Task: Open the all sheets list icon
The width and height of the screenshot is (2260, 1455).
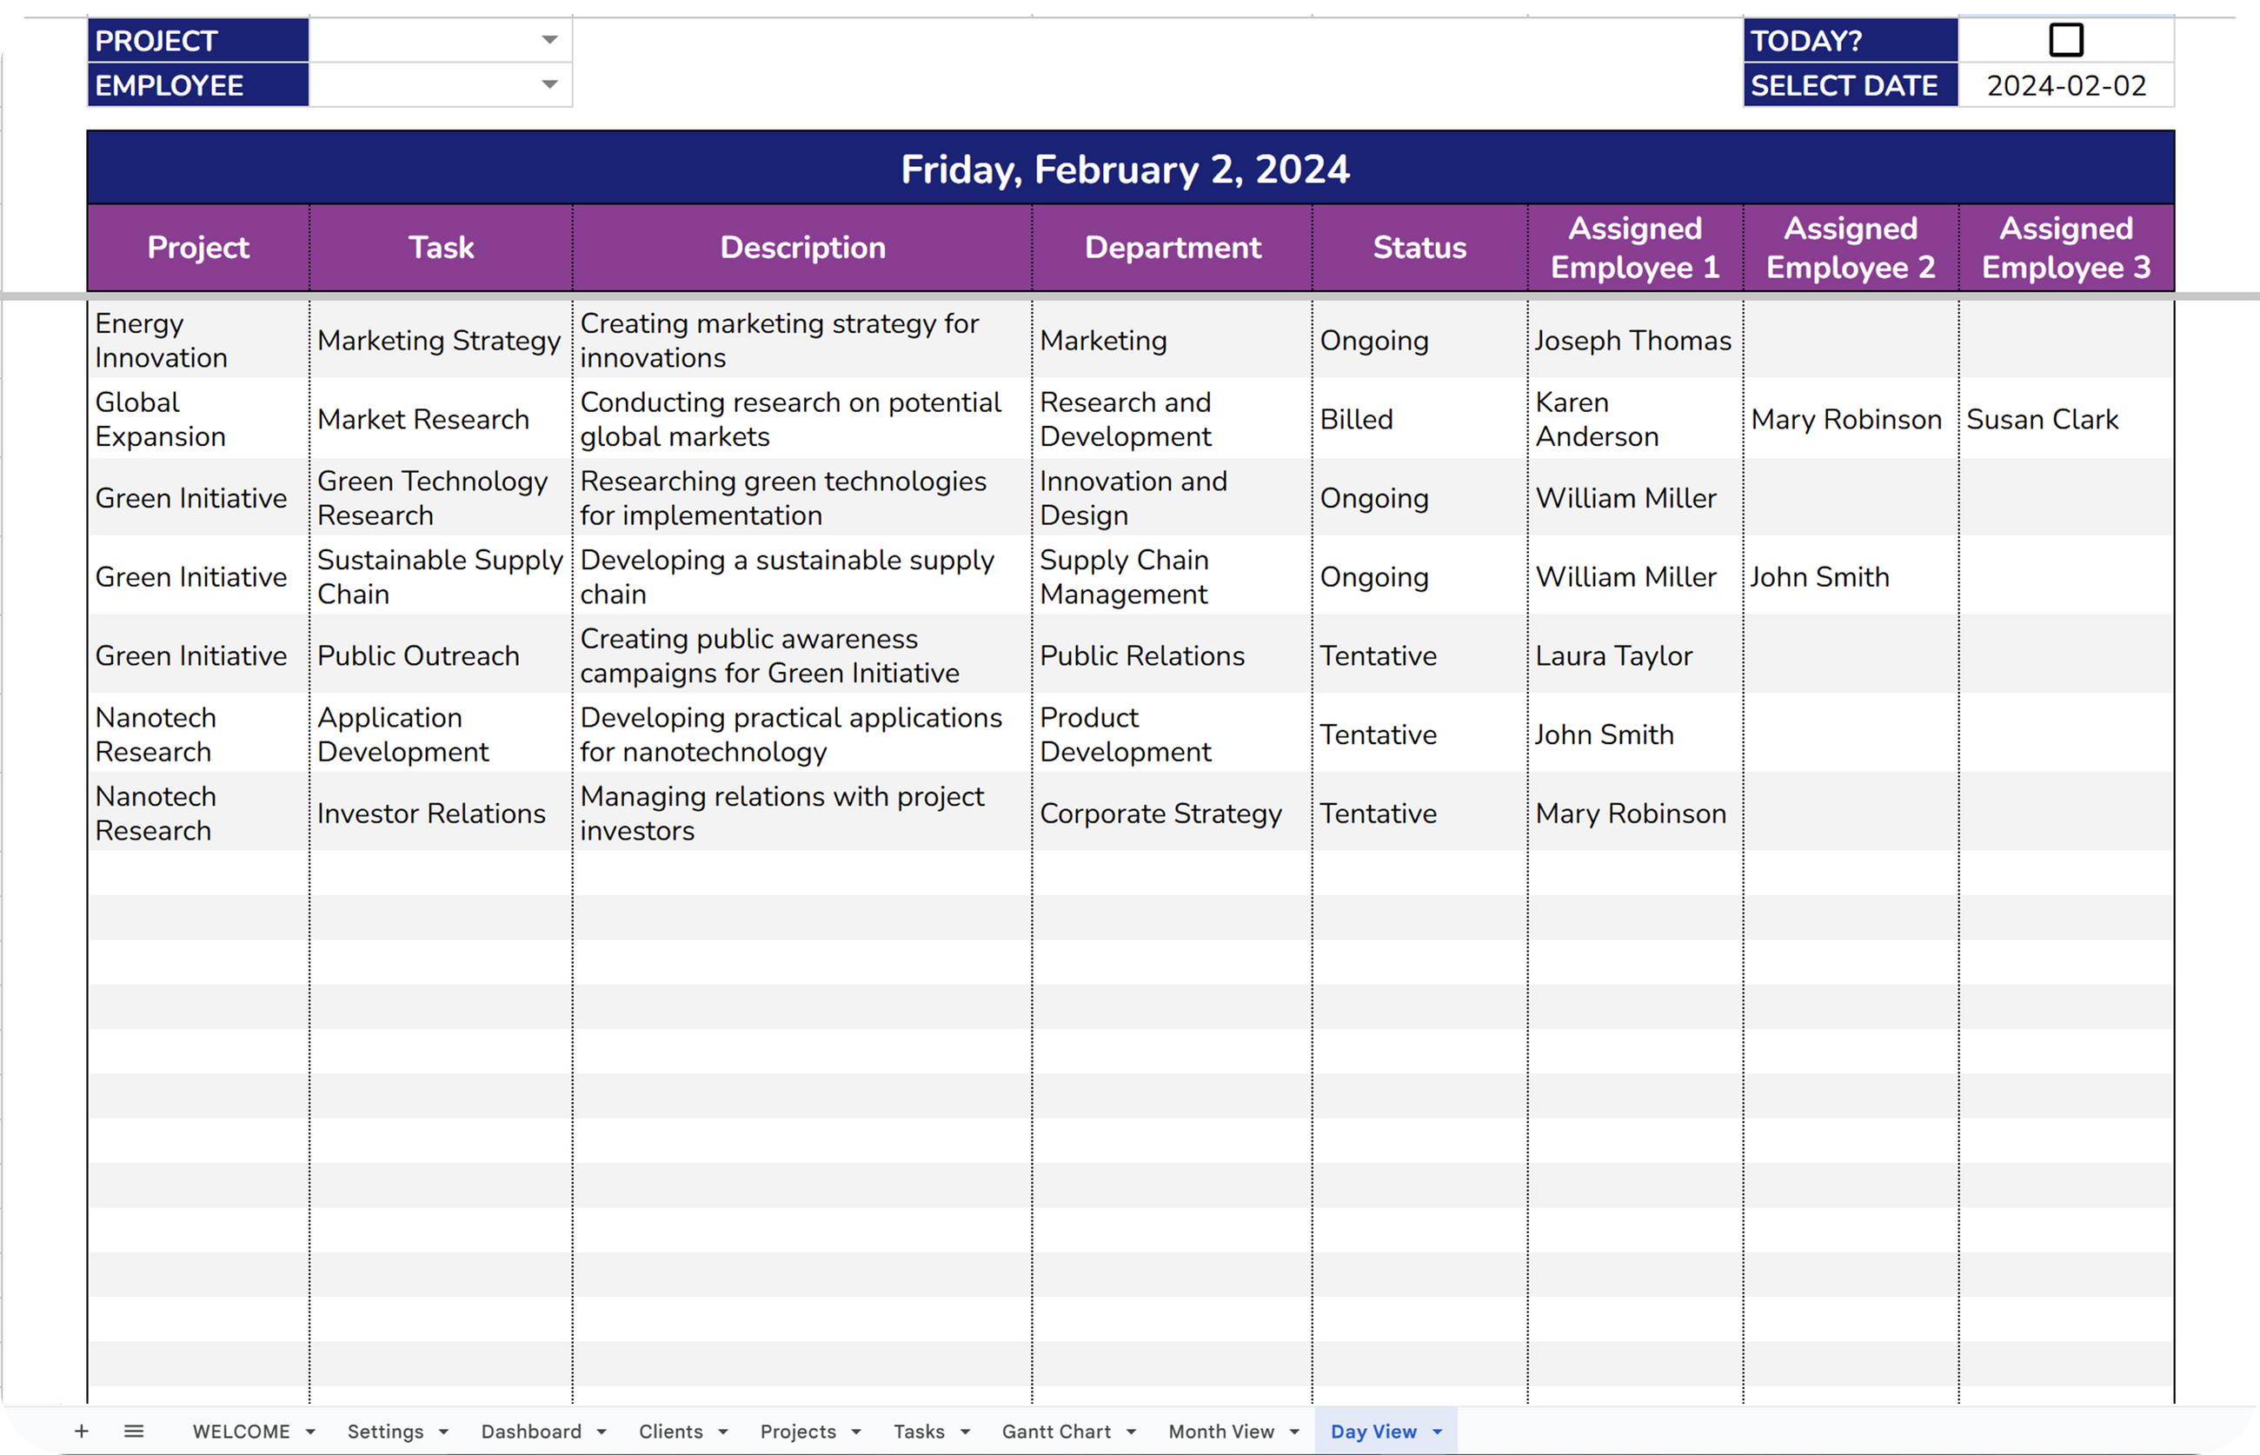Action: click(x=134, y=1432)
